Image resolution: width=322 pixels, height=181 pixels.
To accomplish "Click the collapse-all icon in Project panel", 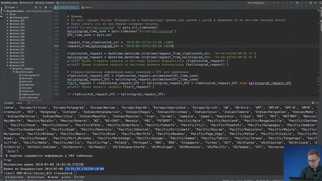I will tap(40, 7).
